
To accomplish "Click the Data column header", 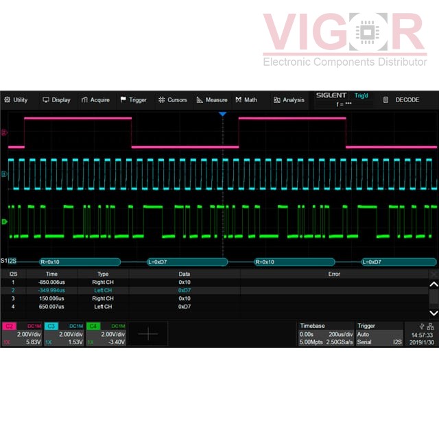I will coord(185,274).
